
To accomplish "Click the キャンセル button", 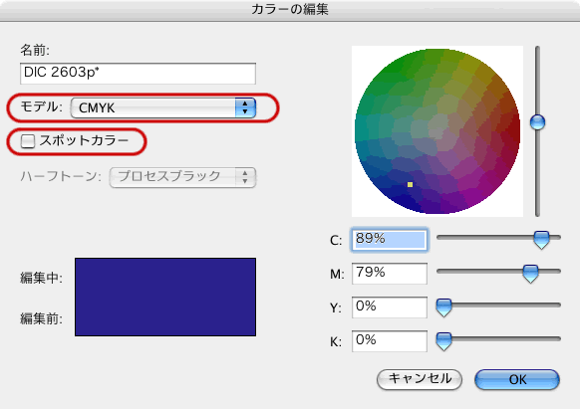I will [x=420, y=379].
